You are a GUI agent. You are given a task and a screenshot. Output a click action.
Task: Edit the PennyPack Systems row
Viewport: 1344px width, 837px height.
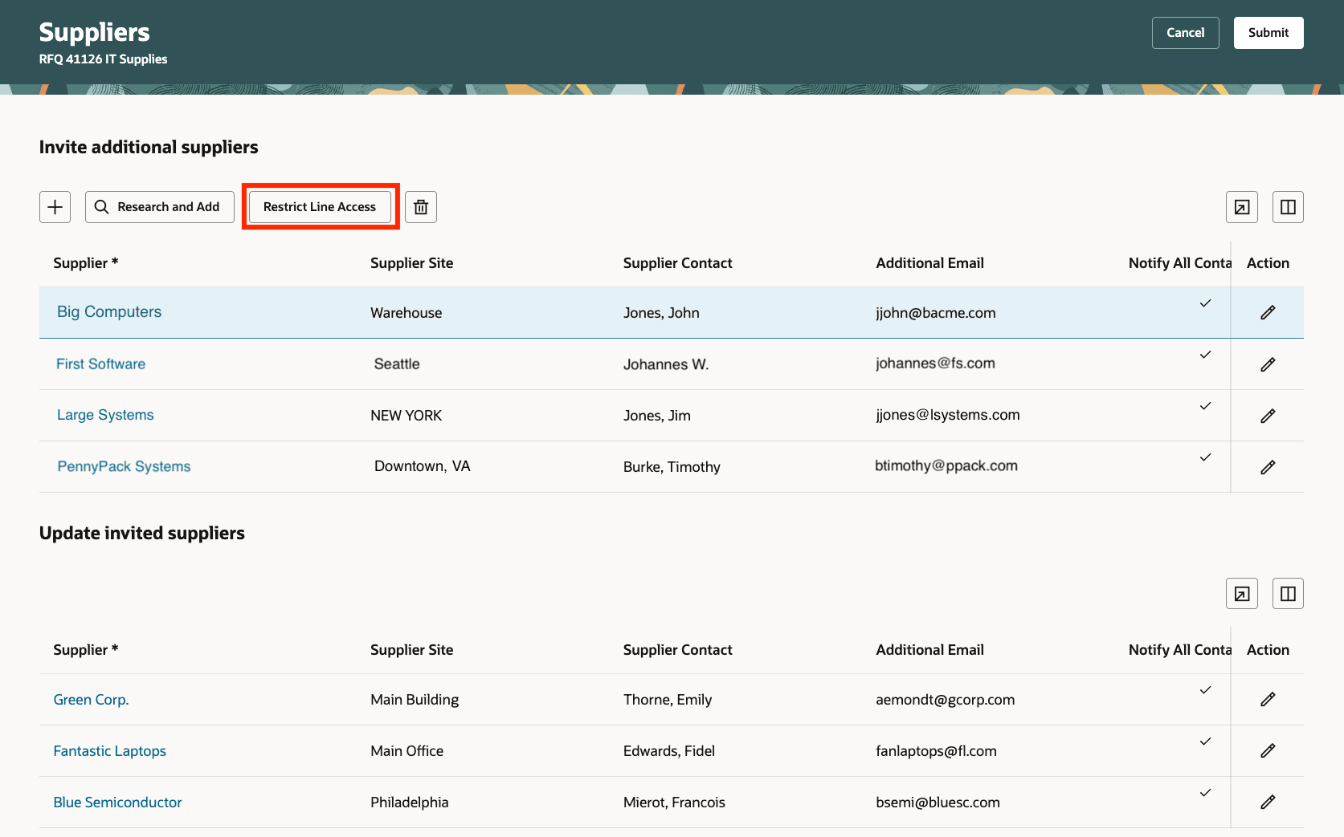tap(1268, 467)
